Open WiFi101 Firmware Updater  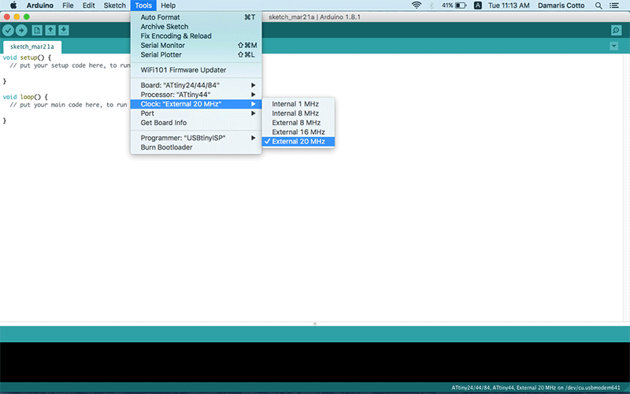click(x=196, y=70)
